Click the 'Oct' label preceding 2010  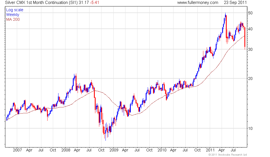click(149, 150)
